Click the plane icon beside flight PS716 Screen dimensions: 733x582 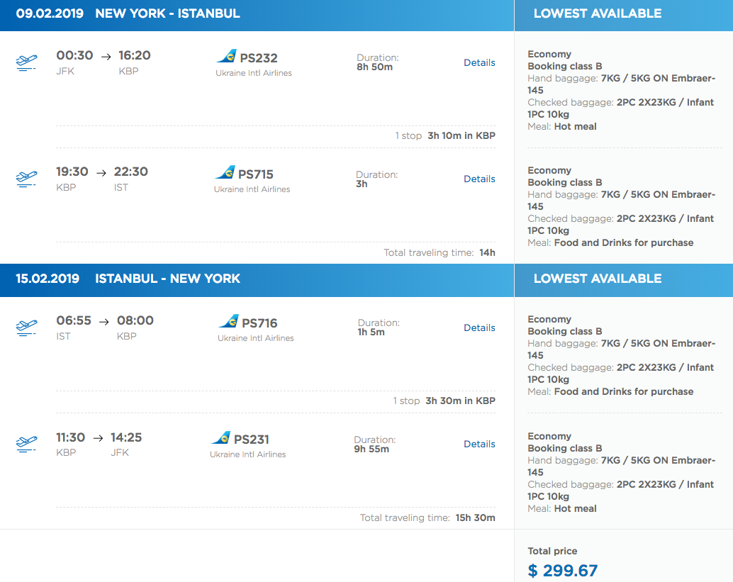tap(26, 328)
